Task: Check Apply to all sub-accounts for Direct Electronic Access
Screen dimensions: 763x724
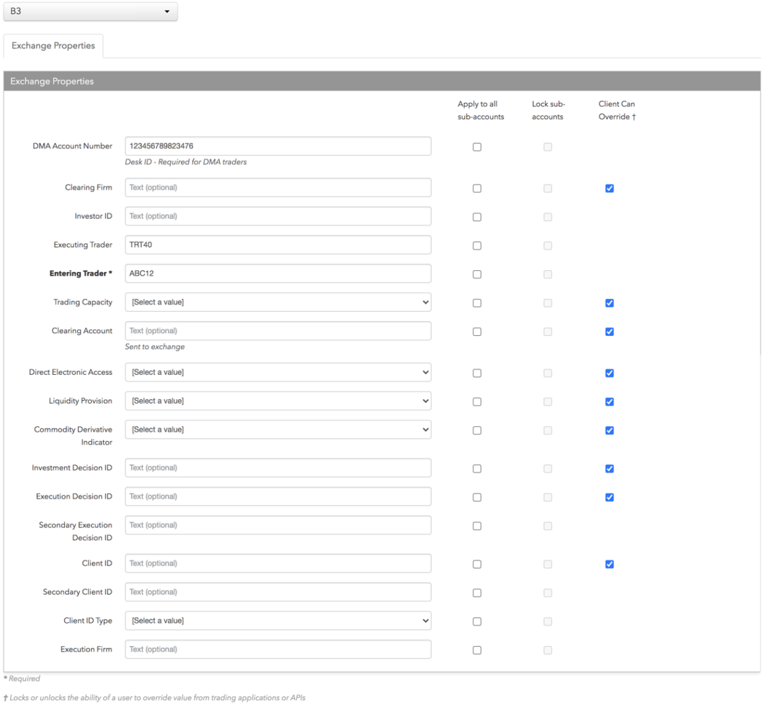Action: tap(477, 373)
